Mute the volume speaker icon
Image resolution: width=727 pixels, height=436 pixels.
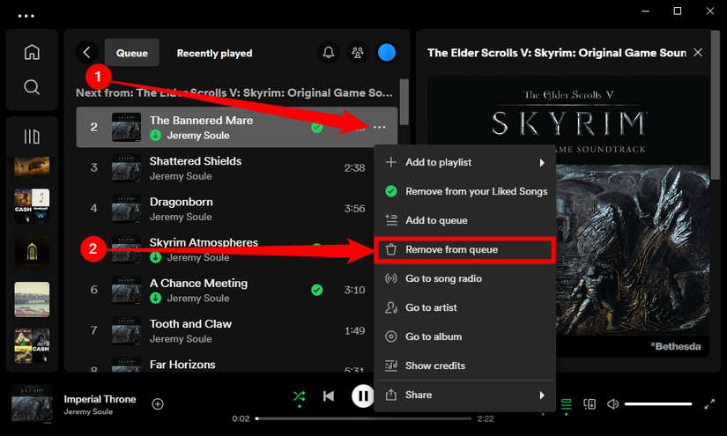point(613,404)
